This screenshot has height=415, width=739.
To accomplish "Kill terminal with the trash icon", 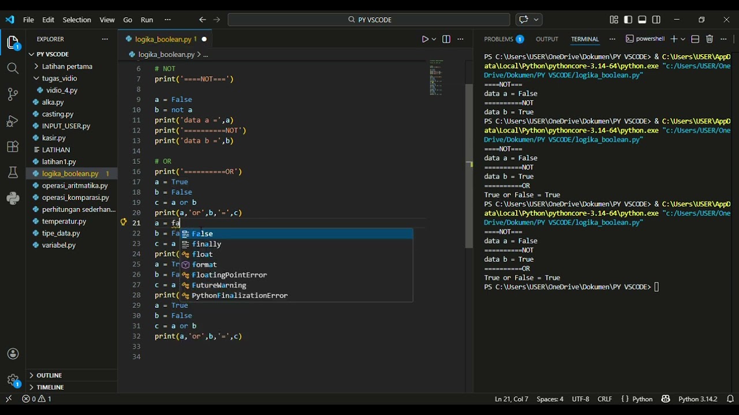I will pyautogui.click(x=710, y=39).
